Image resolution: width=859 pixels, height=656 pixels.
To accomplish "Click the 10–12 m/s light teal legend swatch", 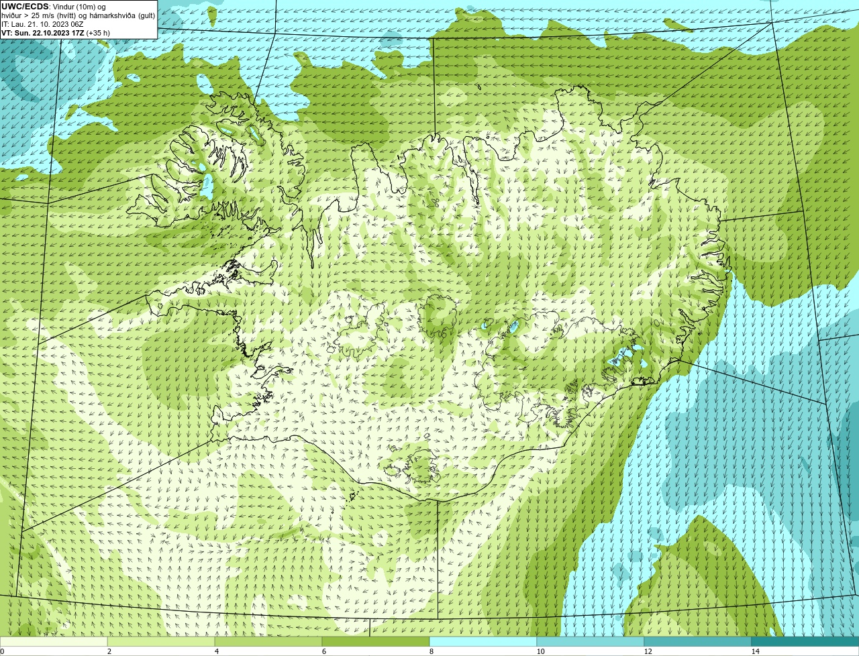I will 591,641.
